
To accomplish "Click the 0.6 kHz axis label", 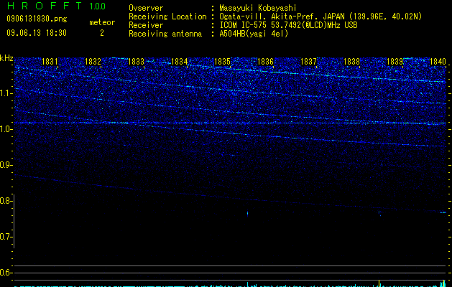I will 6,273.
